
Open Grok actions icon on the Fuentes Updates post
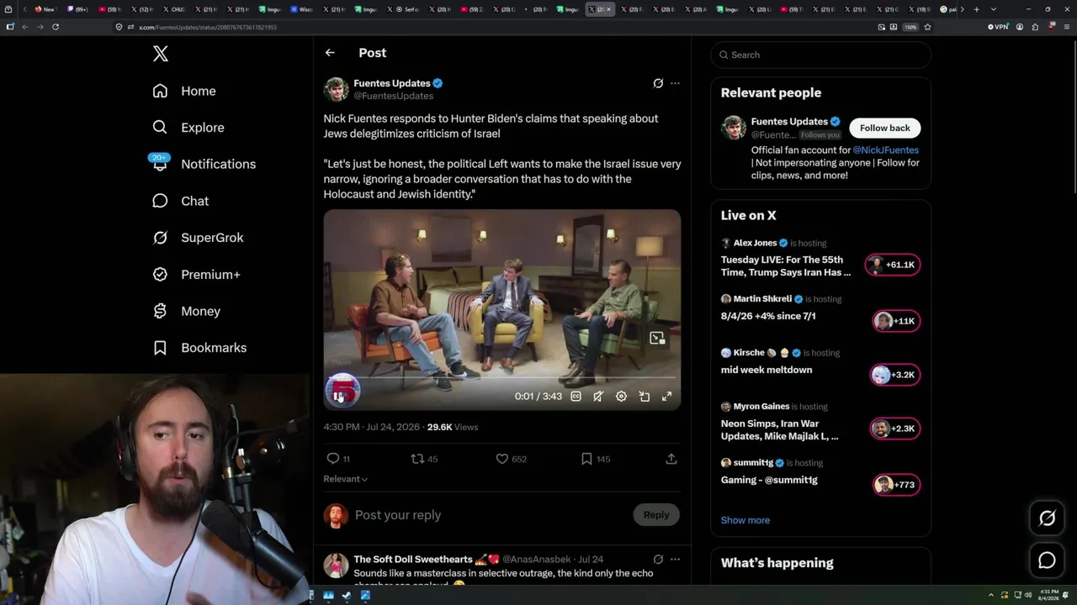click(658, 83)
